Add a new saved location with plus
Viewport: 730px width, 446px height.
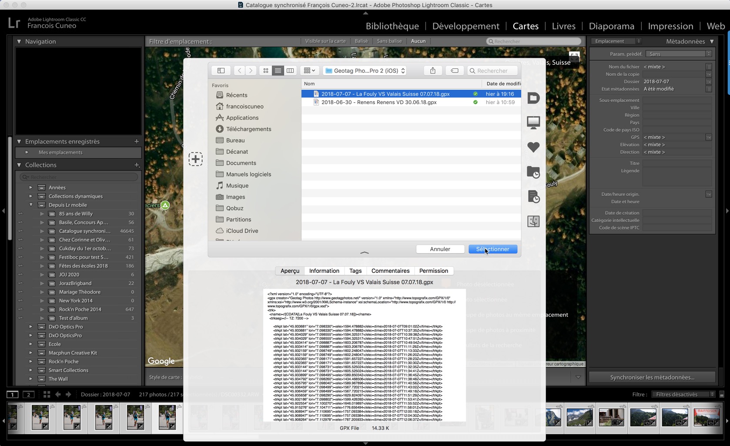[137, 141]
